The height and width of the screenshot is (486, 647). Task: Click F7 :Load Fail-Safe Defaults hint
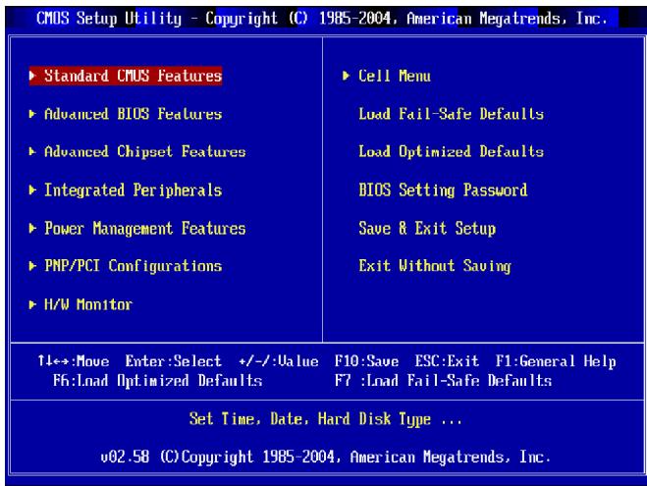point(443,380)
